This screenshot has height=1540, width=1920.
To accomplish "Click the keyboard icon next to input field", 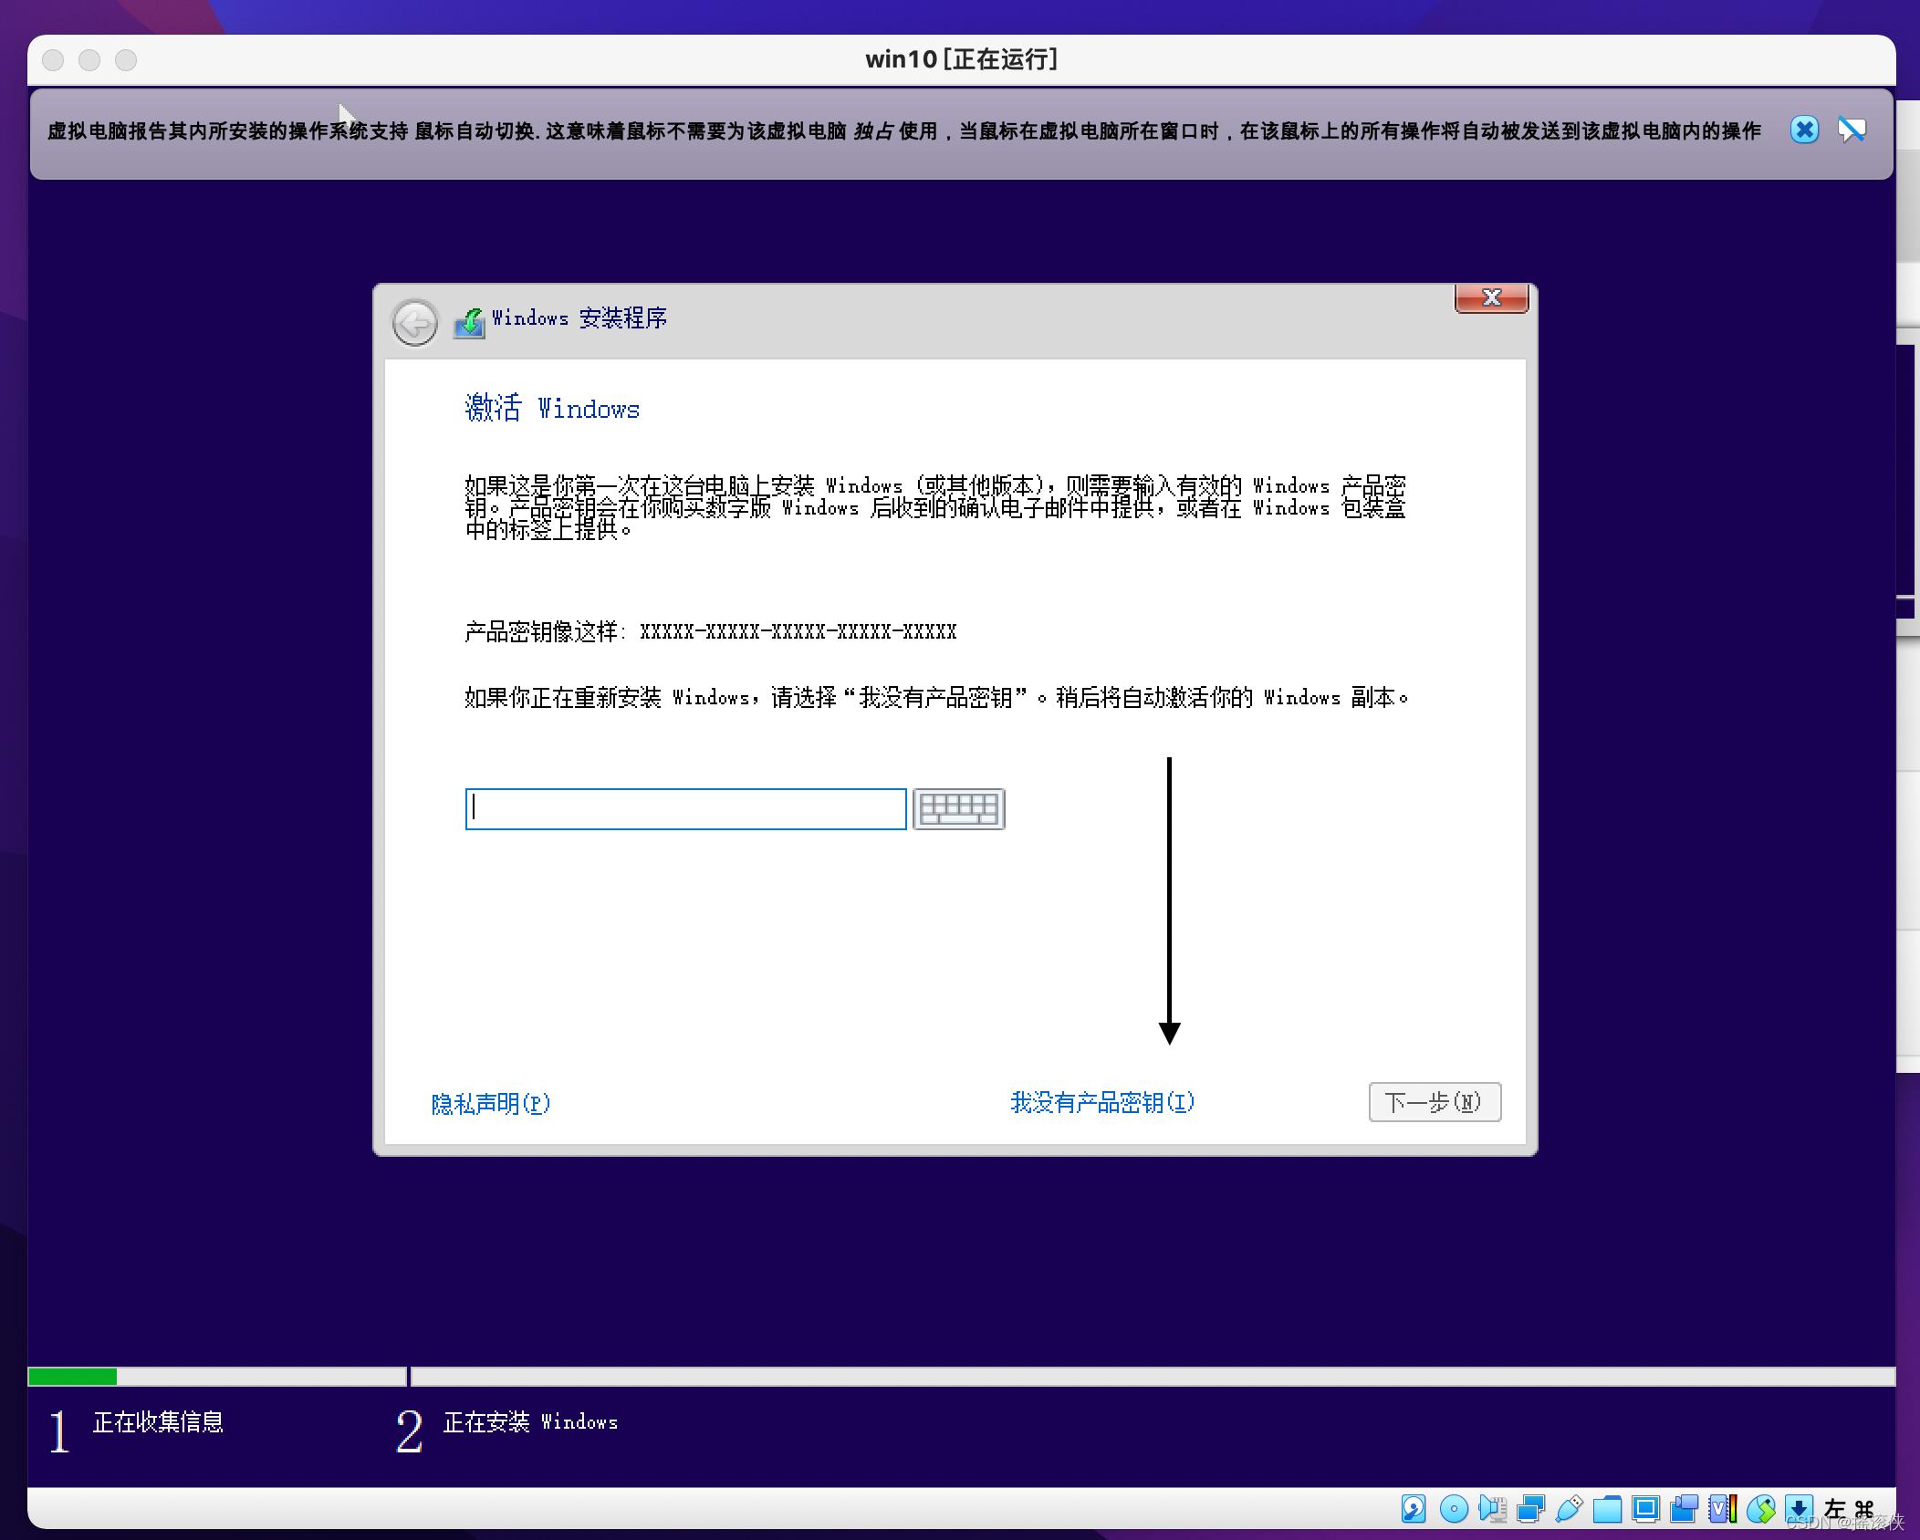I will (x=962, y=806).
